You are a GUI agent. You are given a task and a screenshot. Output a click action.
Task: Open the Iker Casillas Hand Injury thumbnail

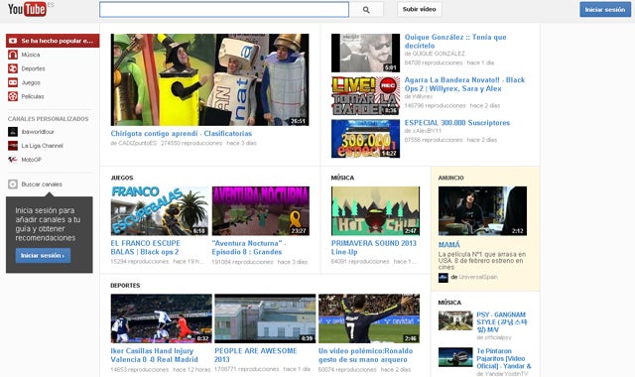click(161, 318)
